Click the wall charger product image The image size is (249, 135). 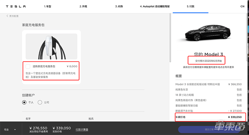(51, 46)
